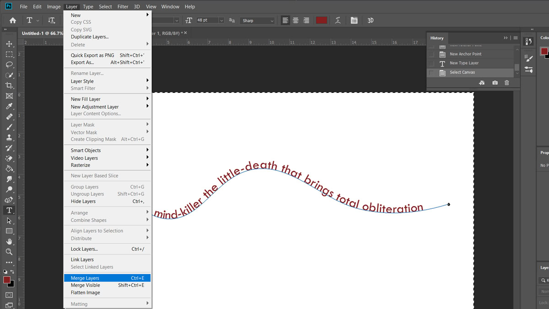Toggle history brush source for Select Canvas
This screenshot has width=549, height=309.
431,72
